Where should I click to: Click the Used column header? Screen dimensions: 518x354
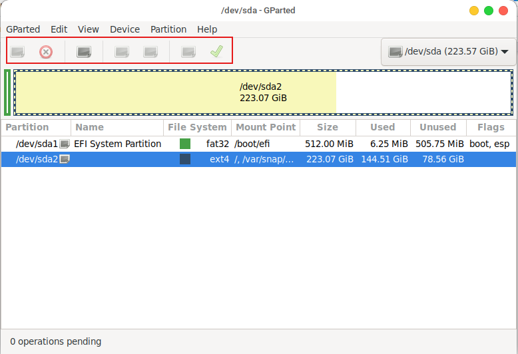(383, 128)
